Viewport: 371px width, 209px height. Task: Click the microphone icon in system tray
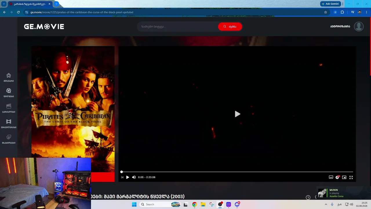tap(332, 204)
